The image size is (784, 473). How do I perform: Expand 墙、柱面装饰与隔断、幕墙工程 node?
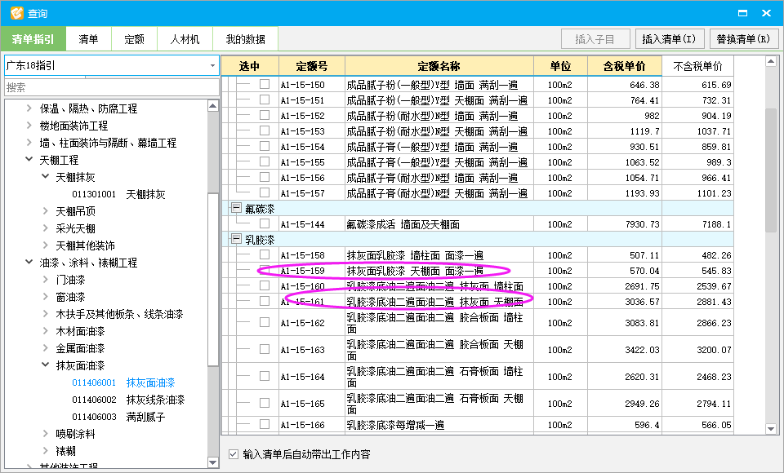[x=29, y=143]
